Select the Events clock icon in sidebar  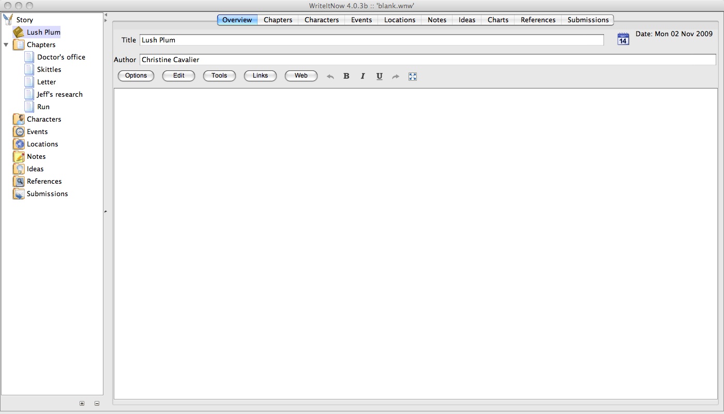click(19, 131)
